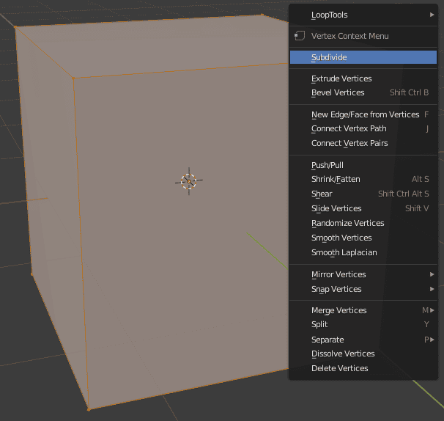Select Connect Vertex Pairs
This screenshot has width=444, height=421.
point(363,143)
